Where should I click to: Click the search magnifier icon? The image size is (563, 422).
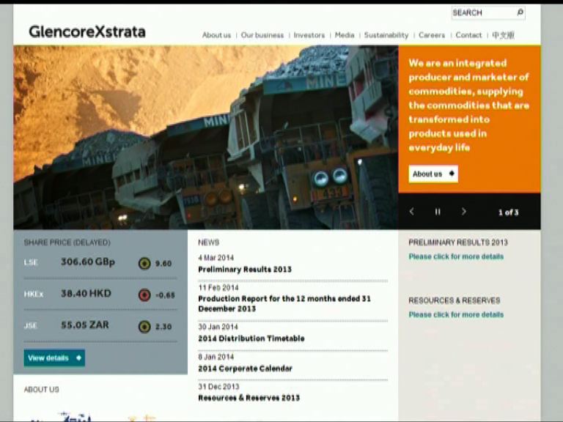(520, 12)
